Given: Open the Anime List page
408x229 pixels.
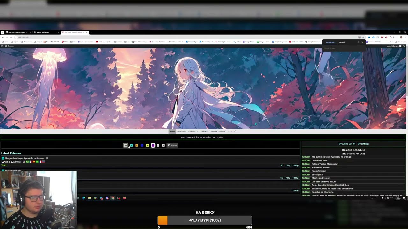Looking at the screenshot, I should tap(181, 132).
